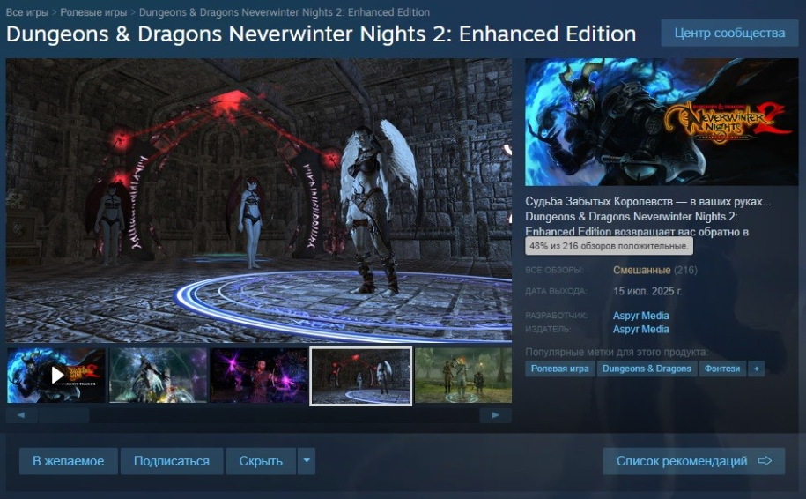
Task: Open the Центр сообщества button
Action: point(729,33)
